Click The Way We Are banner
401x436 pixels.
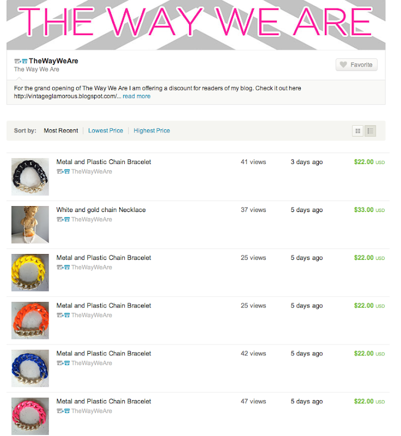click(196, 25)
